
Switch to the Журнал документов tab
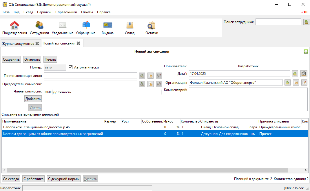pos(18,44)
